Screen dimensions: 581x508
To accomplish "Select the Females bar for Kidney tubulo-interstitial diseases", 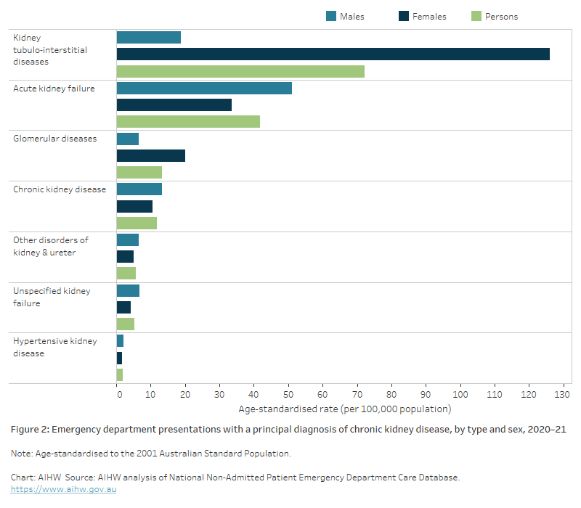I will tap(333, 54).
